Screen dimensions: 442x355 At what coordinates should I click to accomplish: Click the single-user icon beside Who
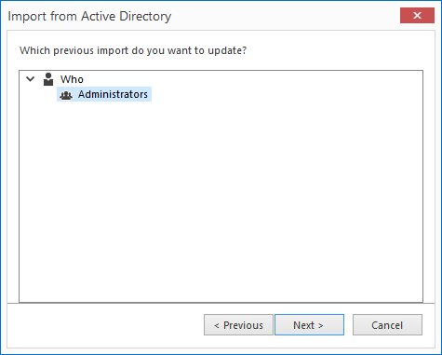click(x=48, y=79)
